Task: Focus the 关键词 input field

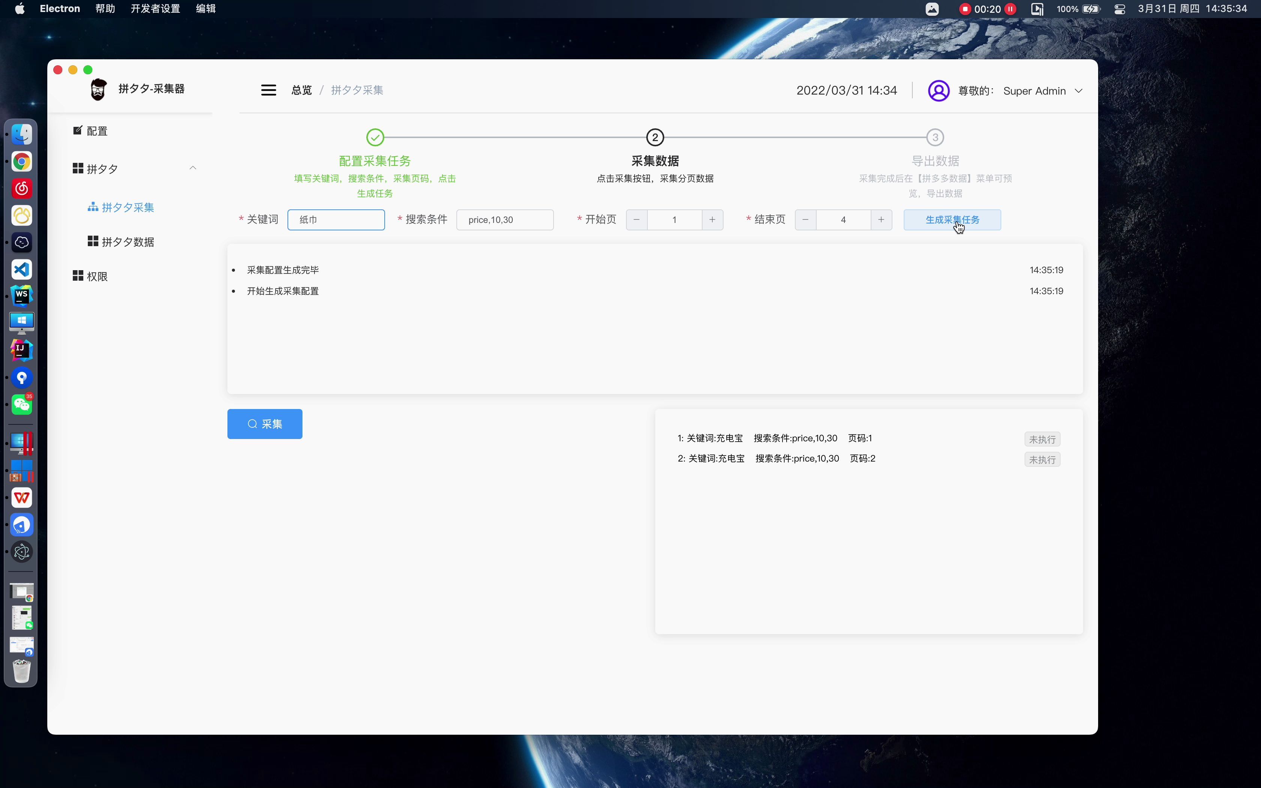Action: 336,220
